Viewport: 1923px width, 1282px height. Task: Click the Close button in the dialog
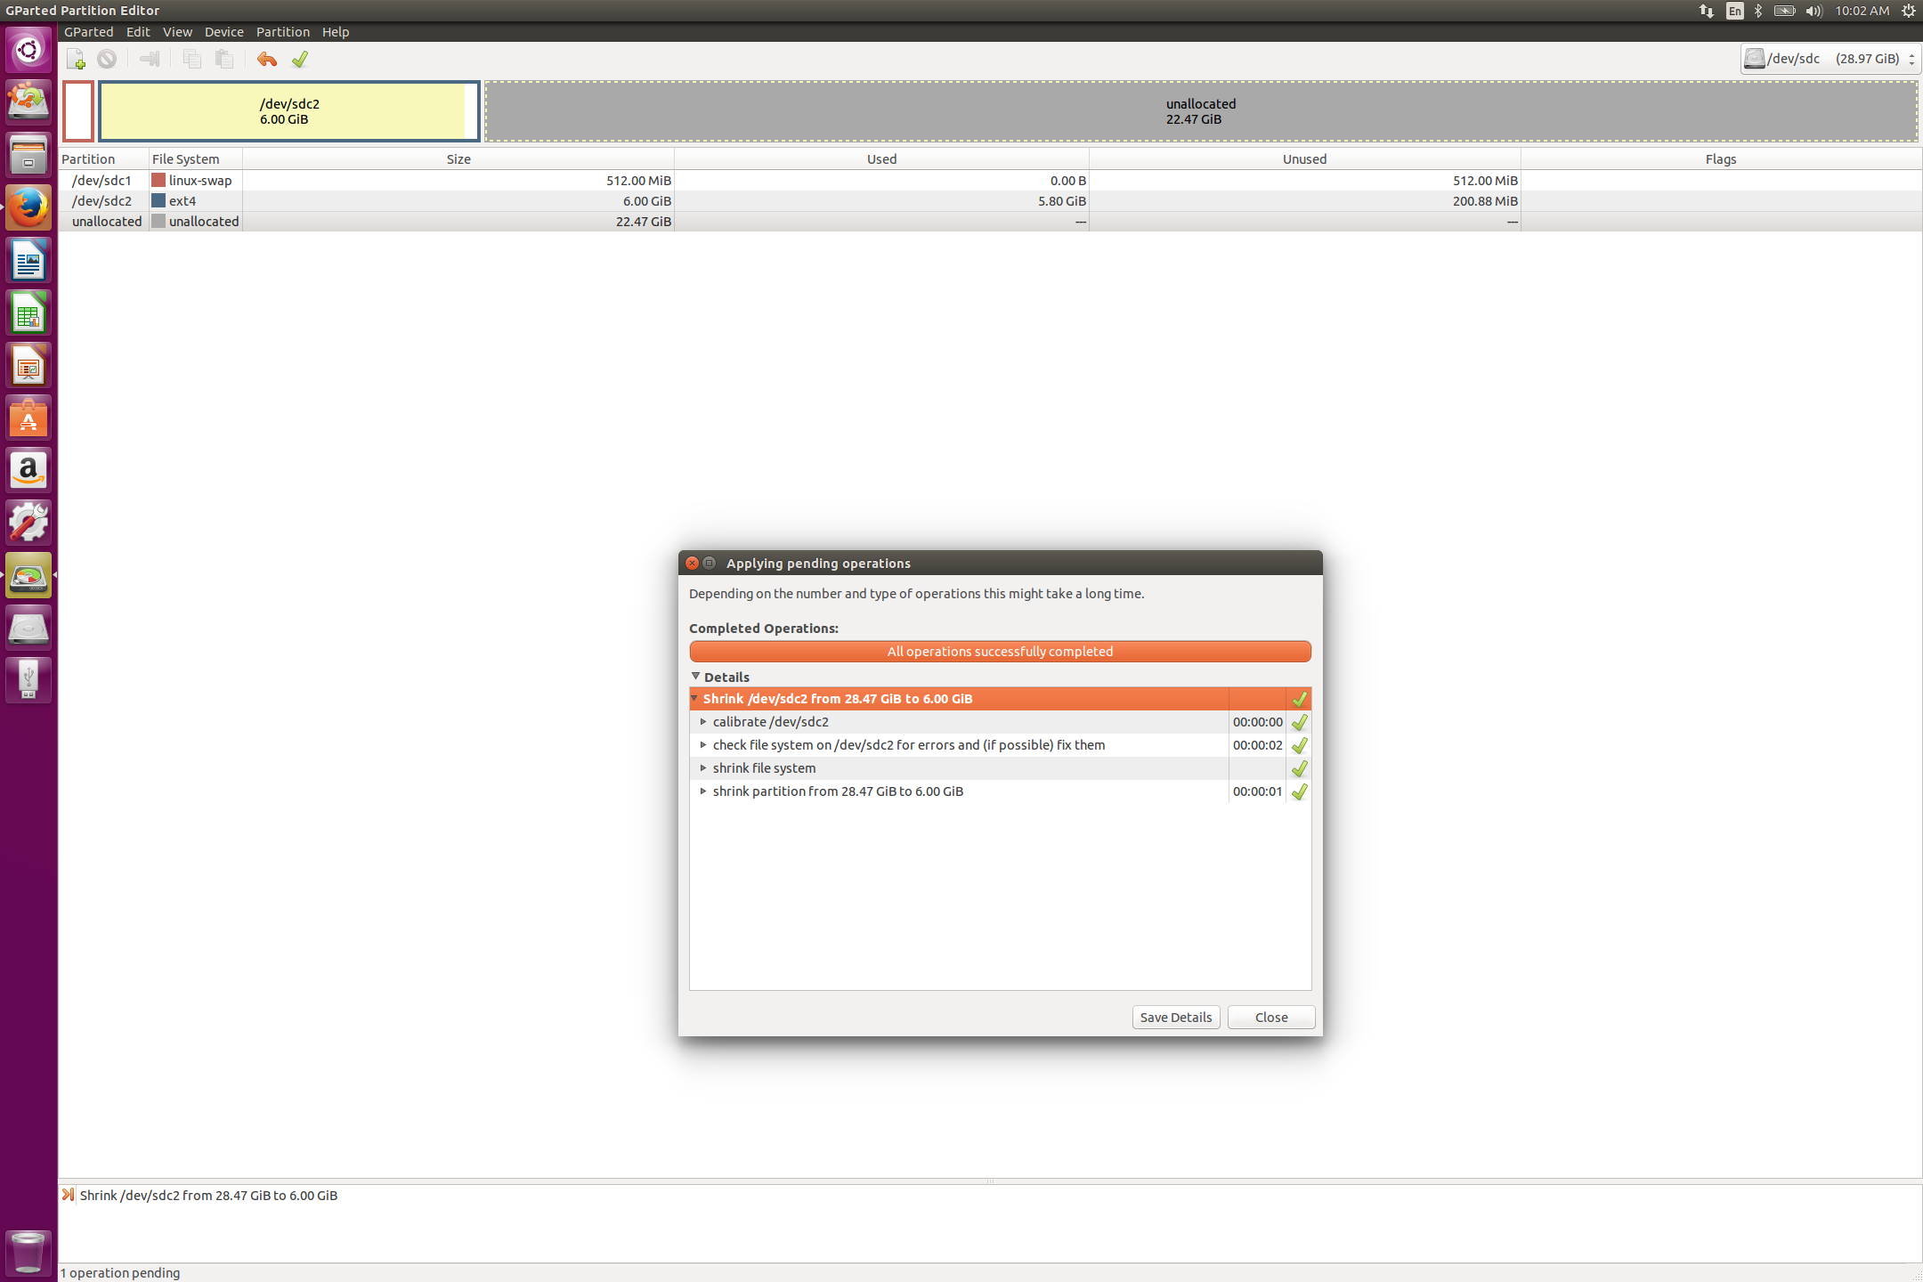(1270, 1018)
